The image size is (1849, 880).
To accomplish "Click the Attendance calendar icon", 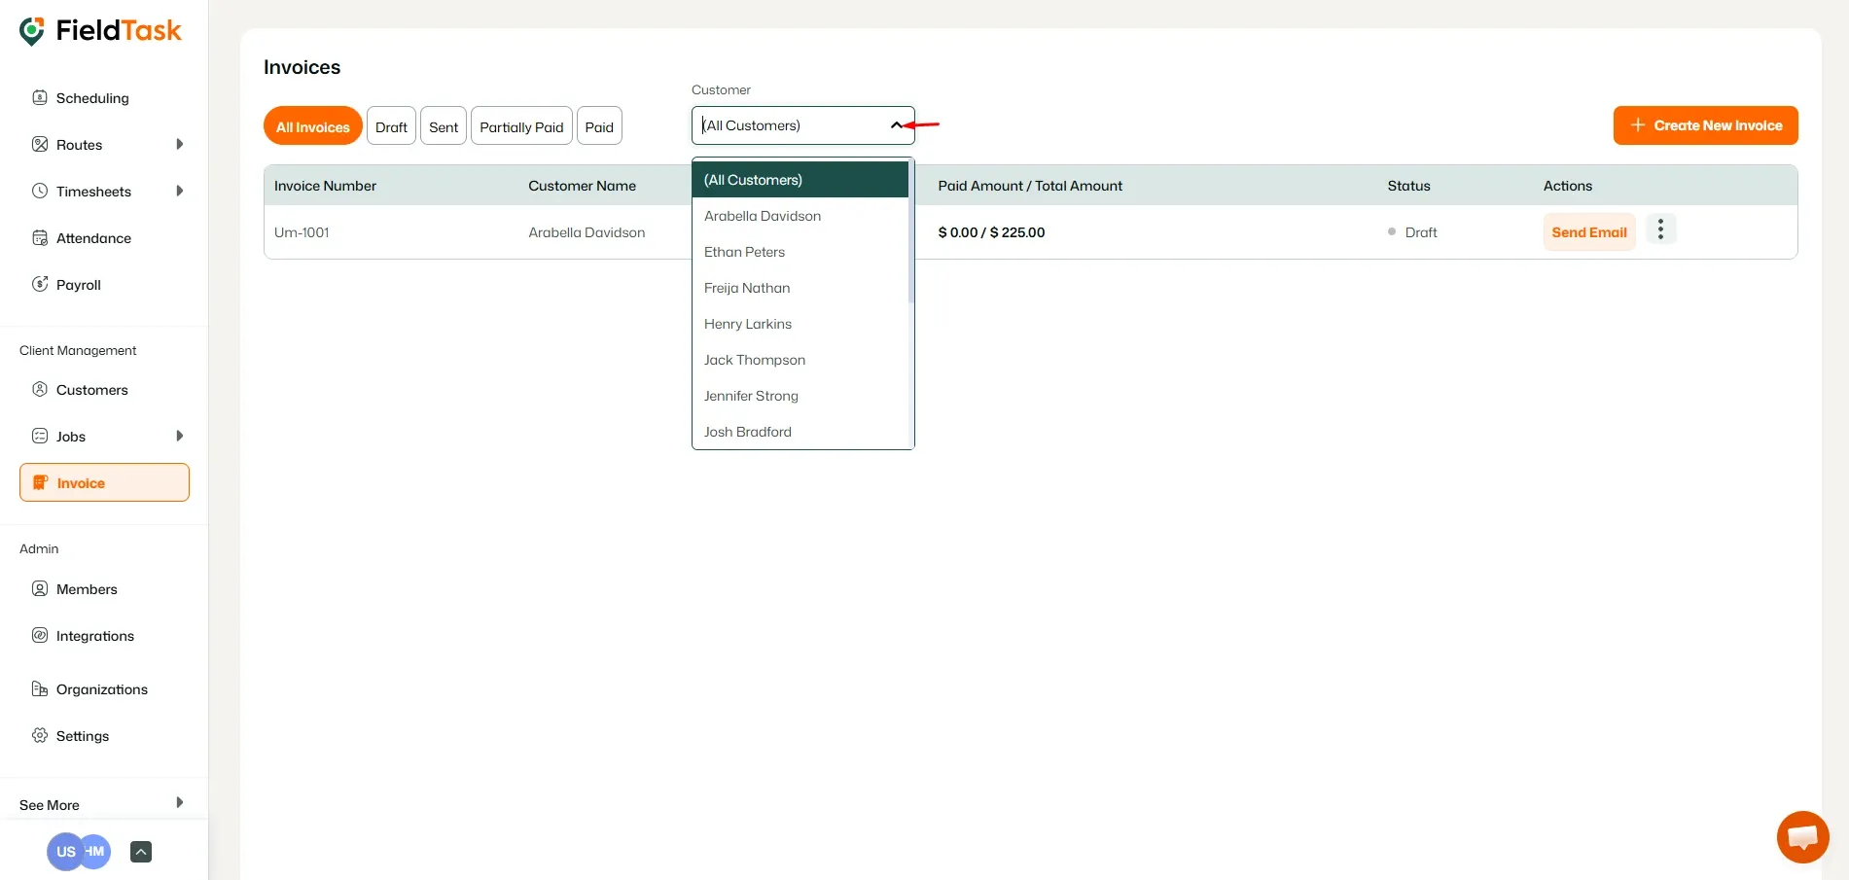I will (x=40, y=237).
